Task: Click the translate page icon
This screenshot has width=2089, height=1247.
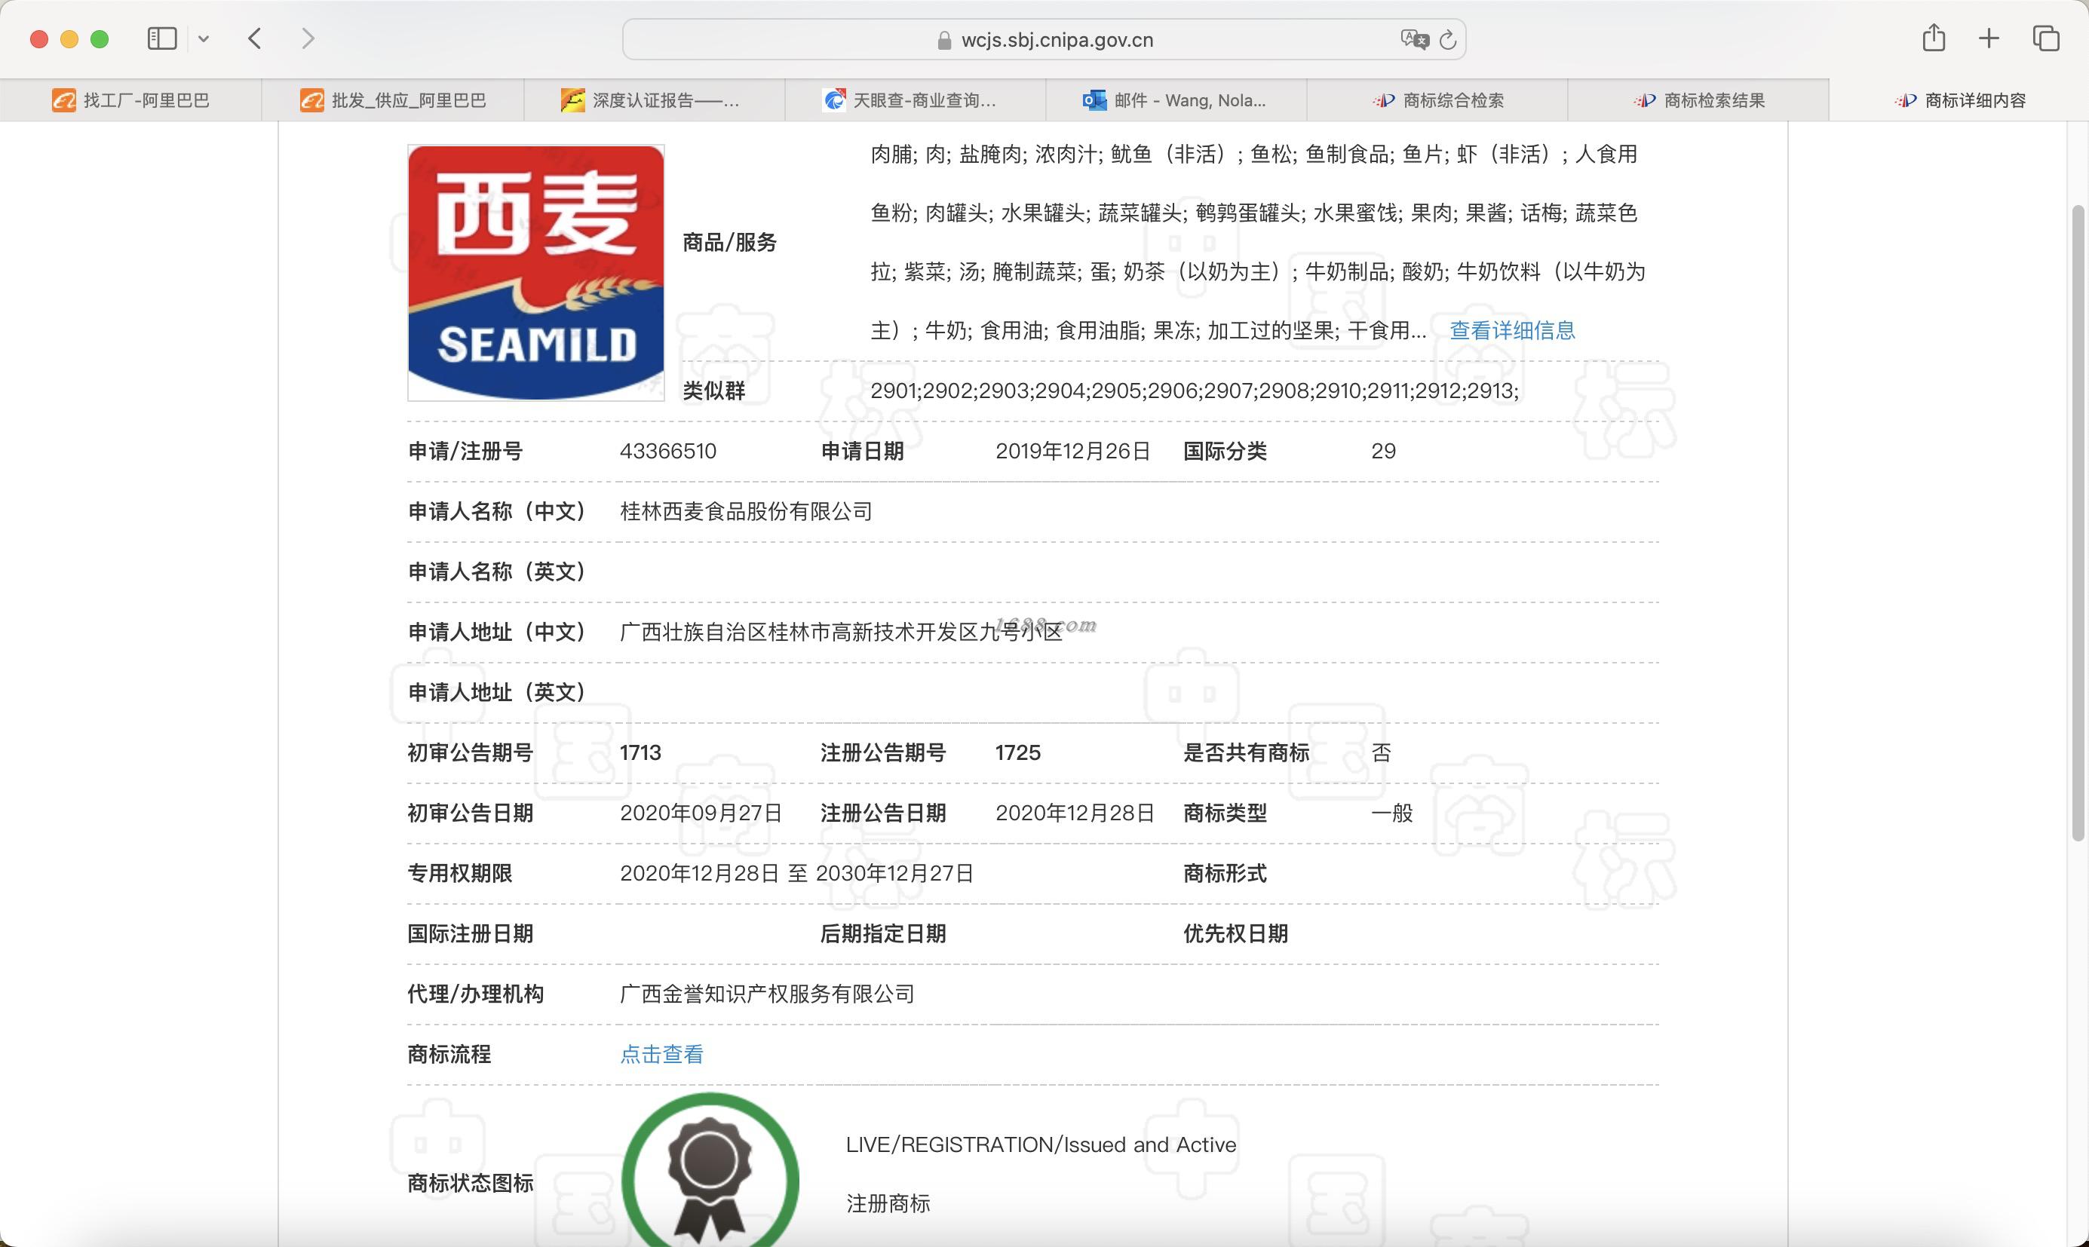Action: (1413, 39)
